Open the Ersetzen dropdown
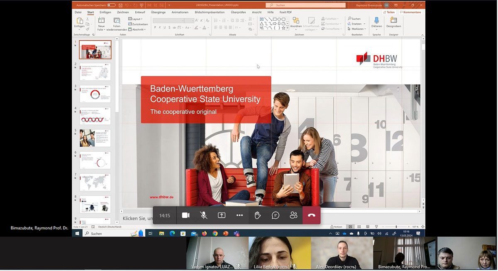 (356, 24)
